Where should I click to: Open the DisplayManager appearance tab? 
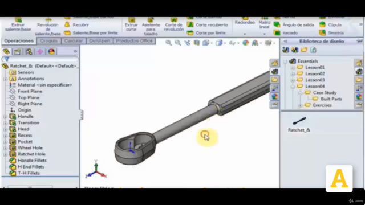pos(51,51)
